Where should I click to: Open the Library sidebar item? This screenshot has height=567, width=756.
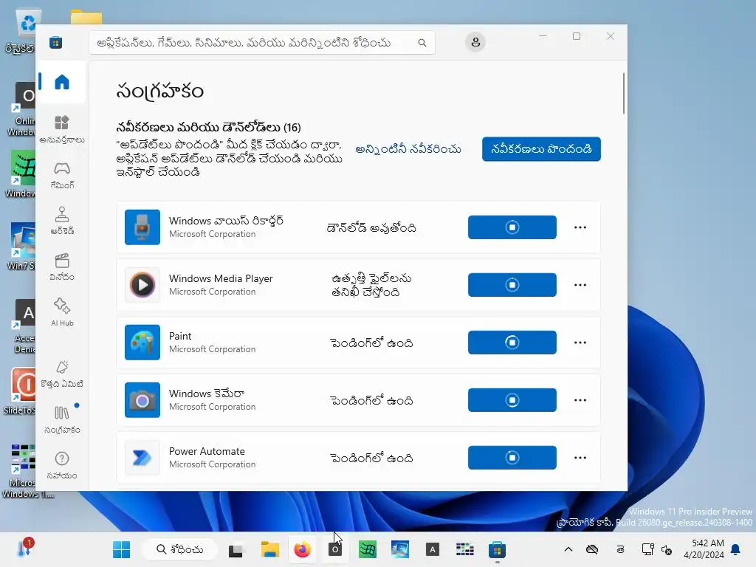(62, 420)
